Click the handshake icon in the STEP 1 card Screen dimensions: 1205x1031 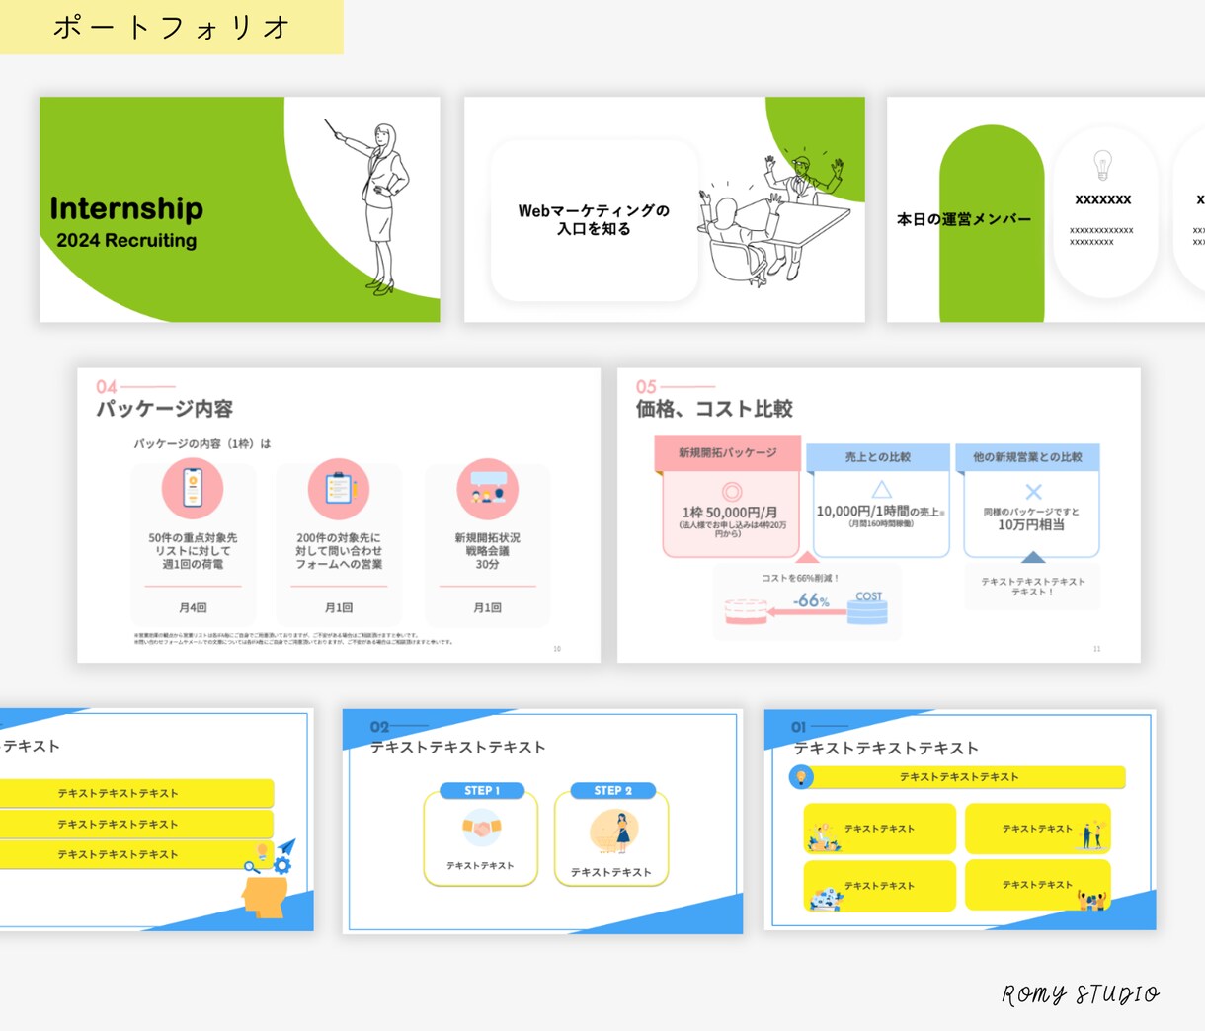click(x=482, y=828)
